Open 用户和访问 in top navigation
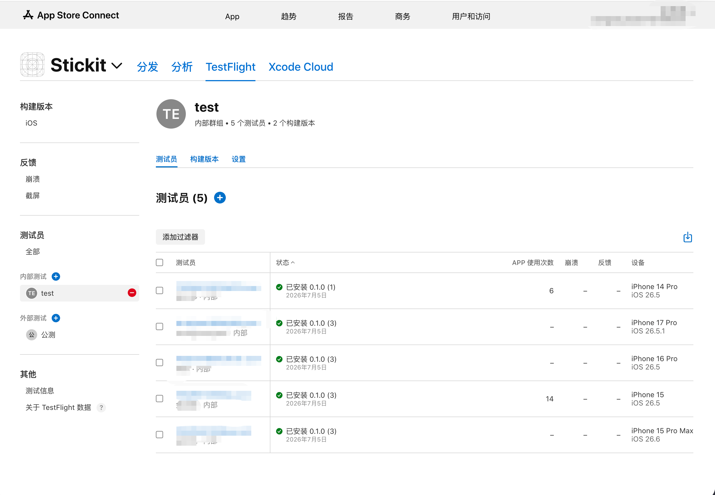This screenshot has width=715, height=495. 471,16
